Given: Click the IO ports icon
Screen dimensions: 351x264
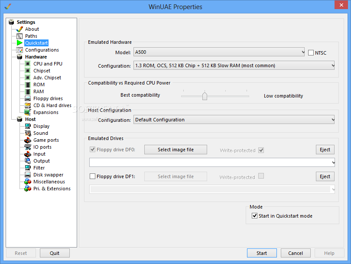Looking at the screenshot, I should pyautogui.click(x=28, y=147).
